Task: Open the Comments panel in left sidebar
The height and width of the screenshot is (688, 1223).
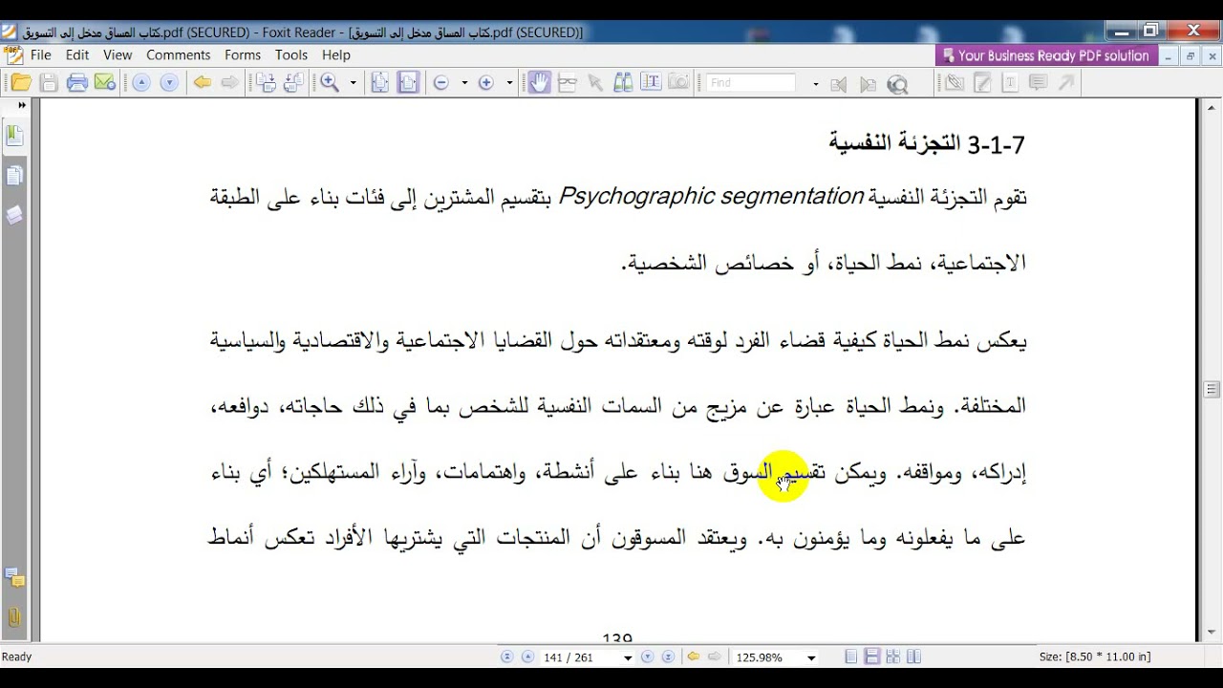Action: click(x=14, y=577)
